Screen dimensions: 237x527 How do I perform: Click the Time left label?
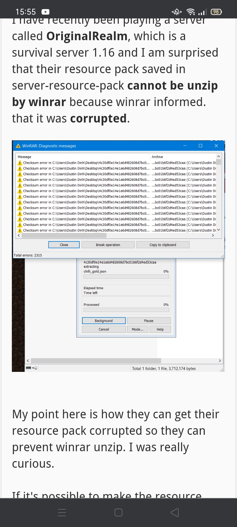pos(91,293)
